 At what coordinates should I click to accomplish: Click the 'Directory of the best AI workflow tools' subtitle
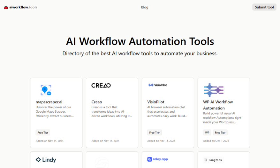[140, 53]
